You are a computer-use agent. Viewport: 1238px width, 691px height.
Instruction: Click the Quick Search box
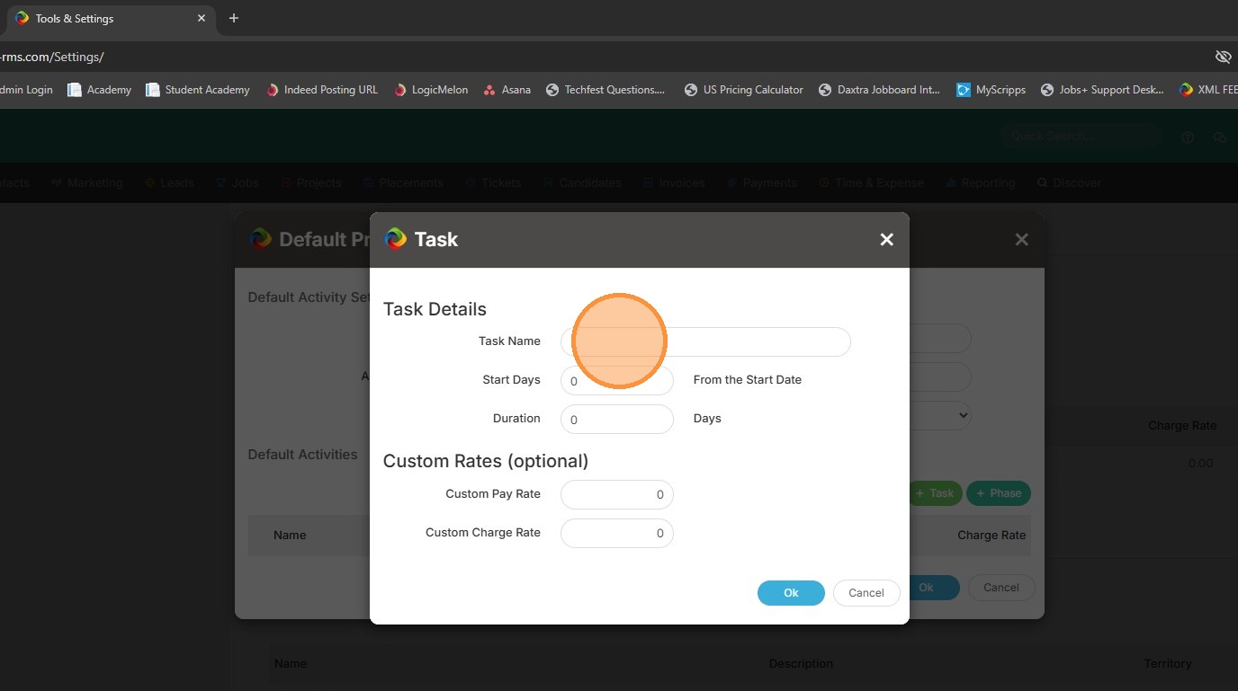pos(1080,137)
